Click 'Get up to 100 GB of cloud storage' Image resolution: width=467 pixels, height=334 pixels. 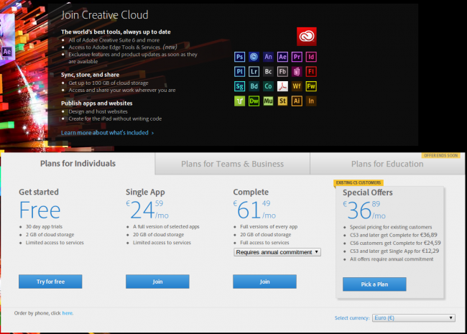click(x=108, y=83)
